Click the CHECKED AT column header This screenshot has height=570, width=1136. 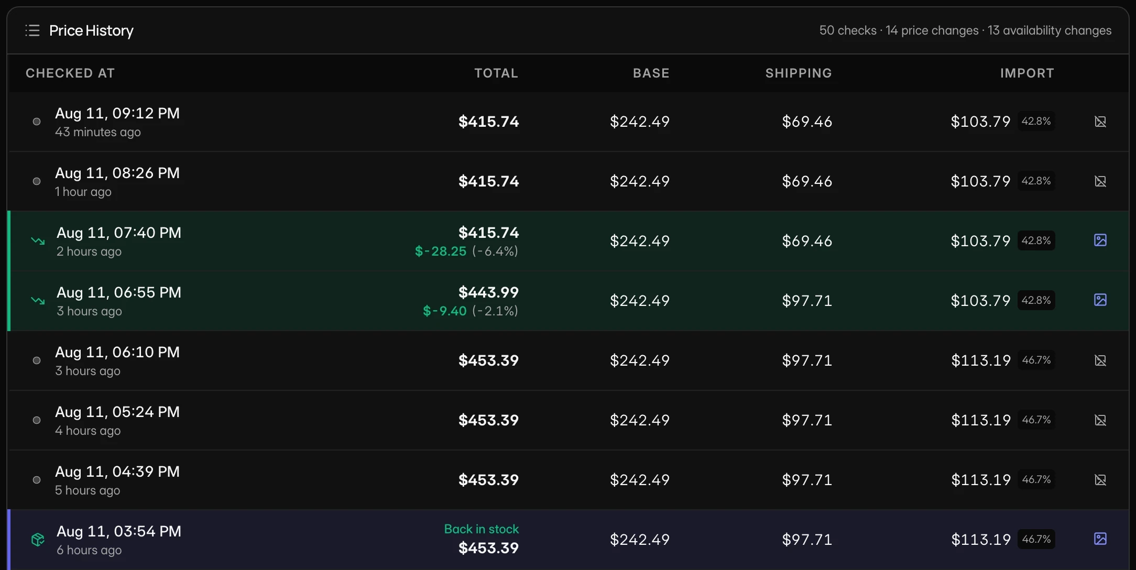click(70, 73)
